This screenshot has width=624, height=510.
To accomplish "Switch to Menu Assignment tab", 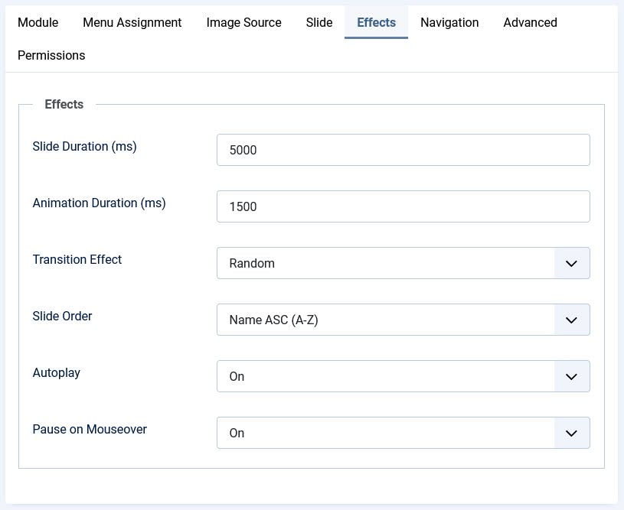I will pyautogui.click(x=132, y=22).
